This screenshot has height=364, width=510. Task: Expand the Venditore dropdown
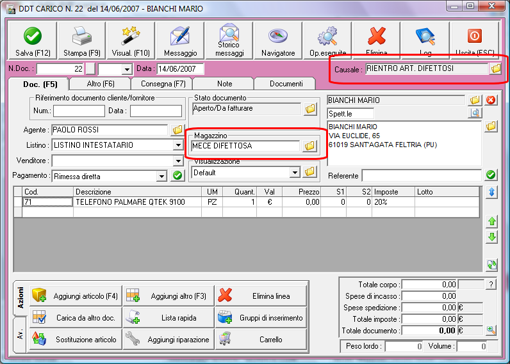tap(178, 161)
